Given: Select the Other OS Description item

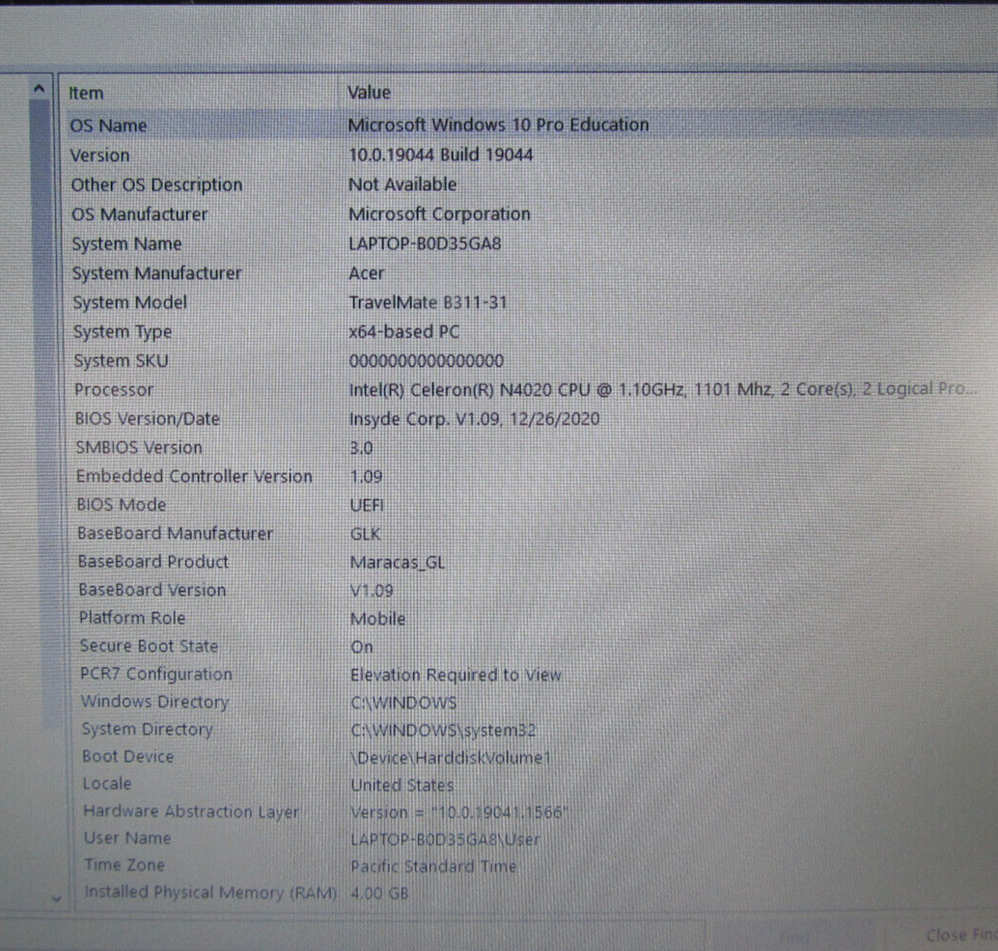Looking at the screenshot, I should click(x=156, y=184).
